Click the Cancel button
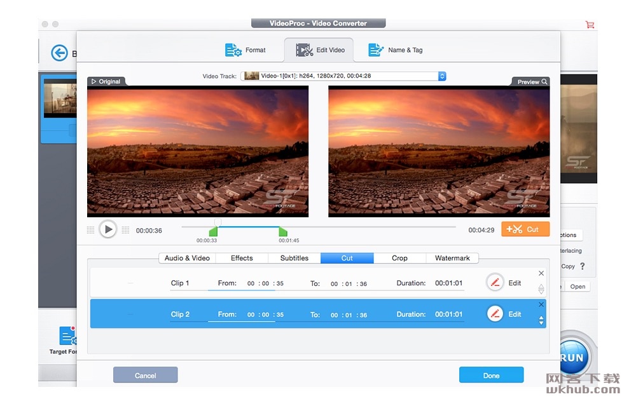636x406 pixels. click(145, 376)
